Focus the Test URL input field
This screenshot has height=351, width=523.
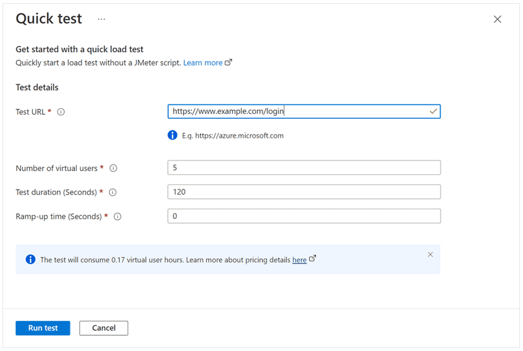pos(304,111)
